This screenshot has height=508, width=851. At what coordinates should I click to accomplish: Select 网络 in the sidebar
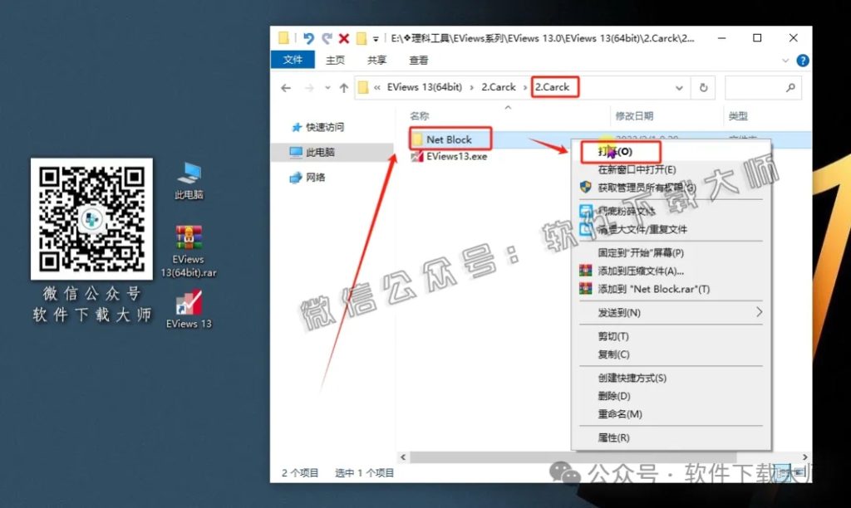317,177
